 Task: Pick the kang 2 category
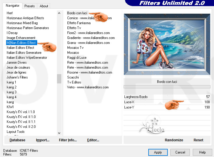coord(11,87)
